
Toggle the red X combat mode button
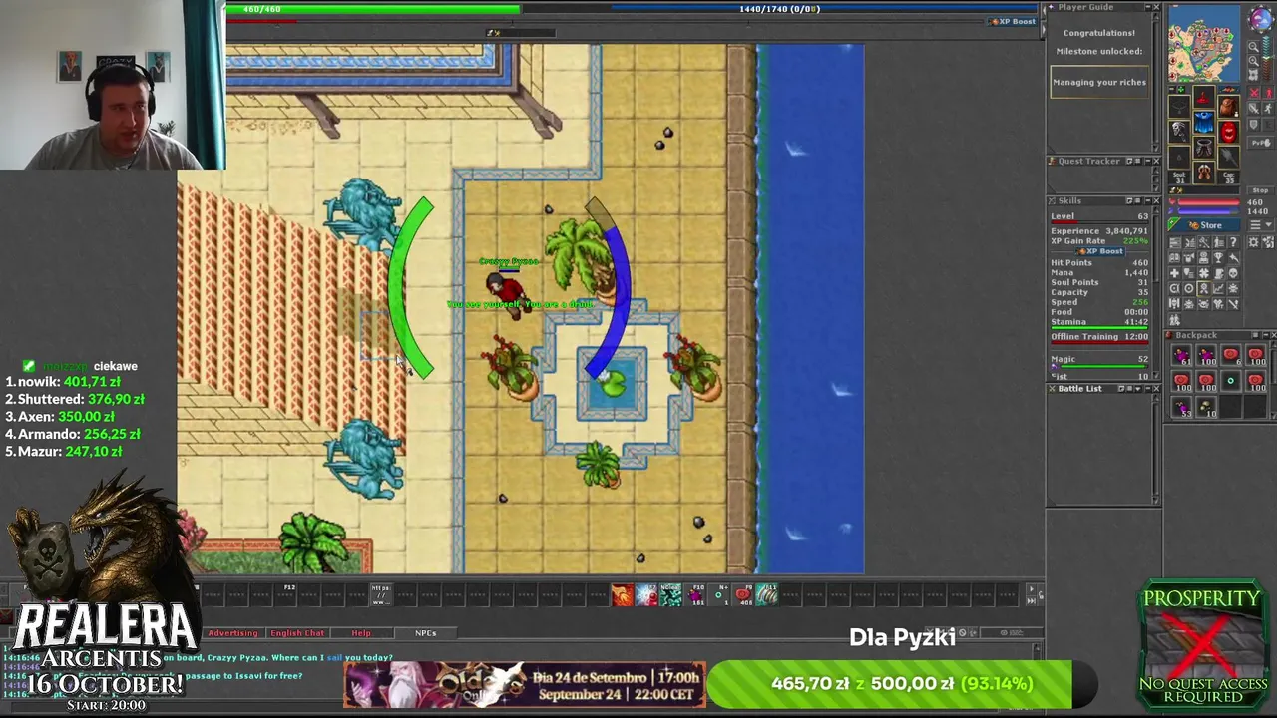click(x=1254, y=92)
